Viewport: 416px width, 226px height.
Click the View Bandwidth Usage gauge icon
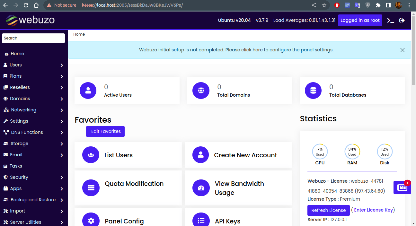[x=201, y=188]
